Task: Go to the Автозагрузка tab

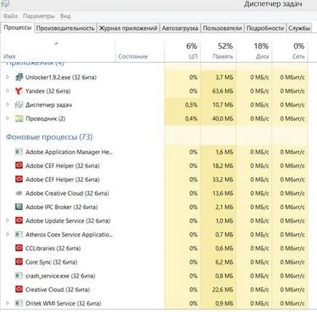Action: [180, 28]
